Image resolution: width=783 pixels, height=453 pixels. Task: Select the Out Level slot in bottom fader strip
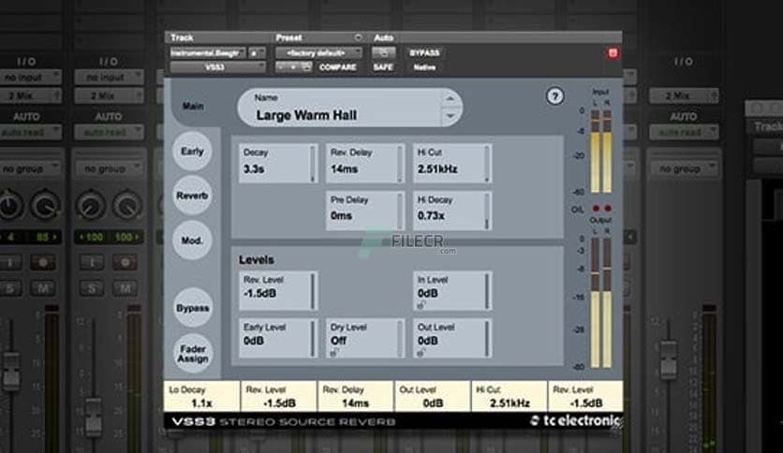pyautogui.click(x=433, y=397)
